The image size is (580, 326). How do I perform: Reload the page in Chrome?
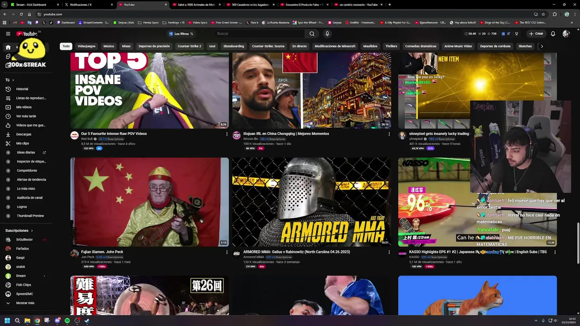pyautogui.click(x=21, y=14)
